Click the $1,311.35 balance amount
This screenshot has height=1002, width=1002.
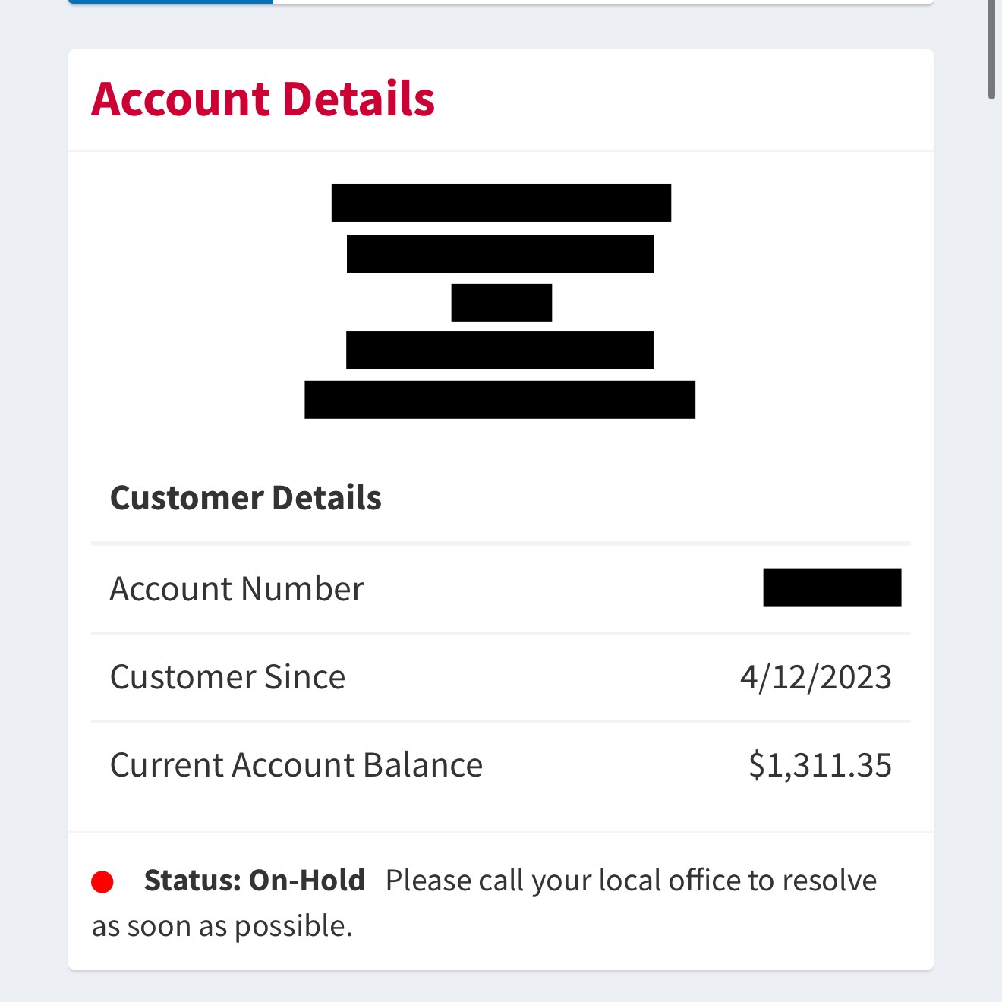pos(820,765)
